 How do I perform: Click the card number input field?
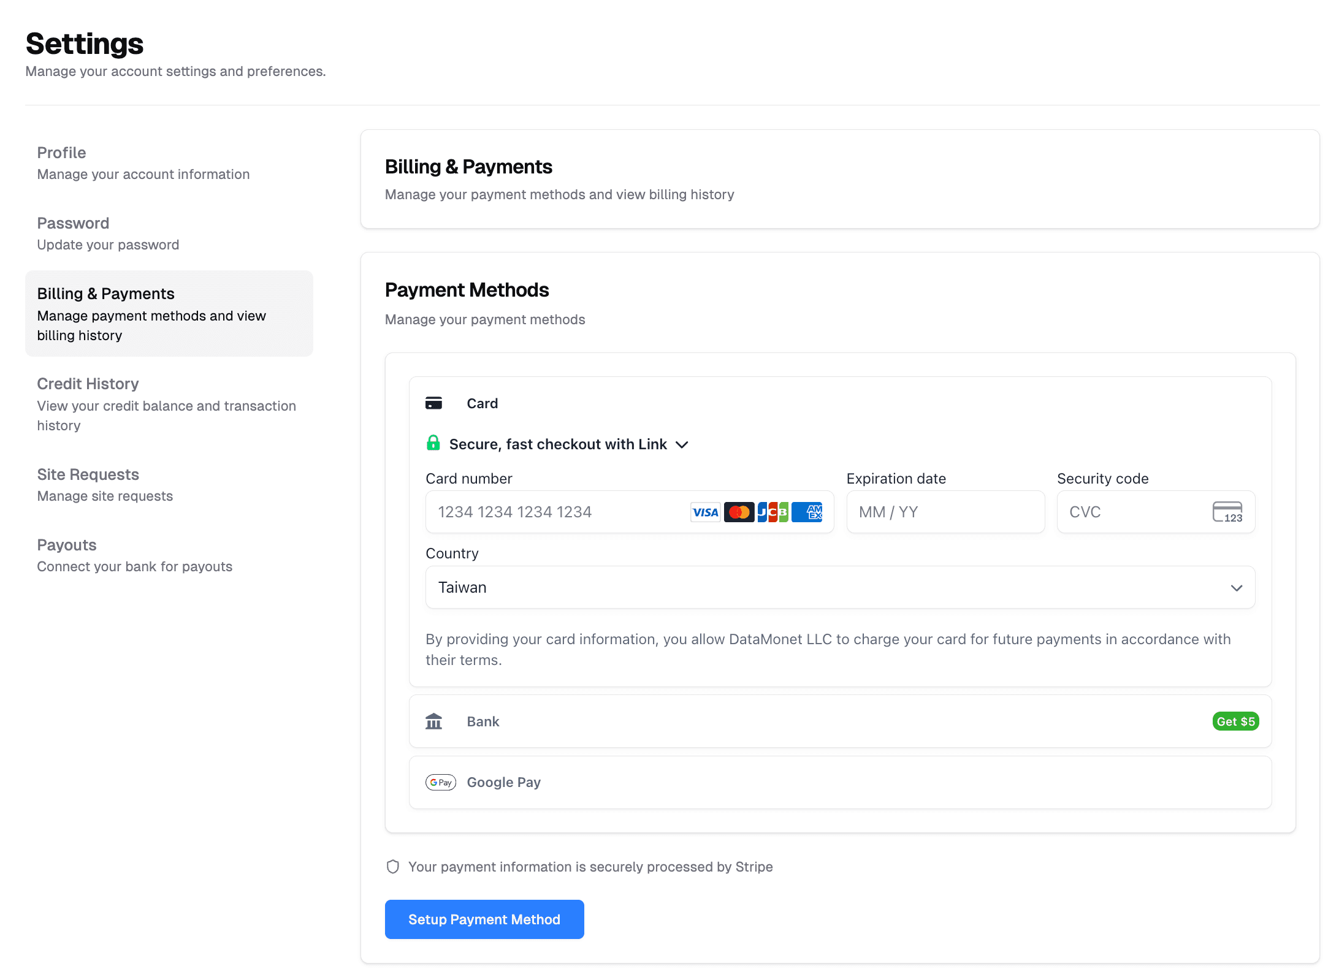click(552, 512)
